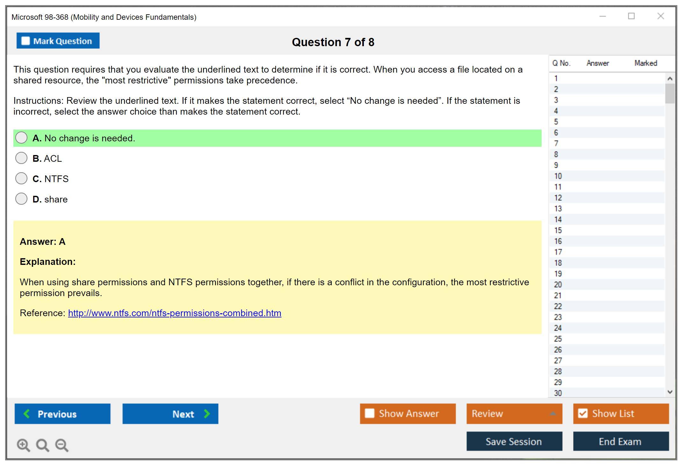Open the ntfs-permissions-combined reference link

coord(175,313)
